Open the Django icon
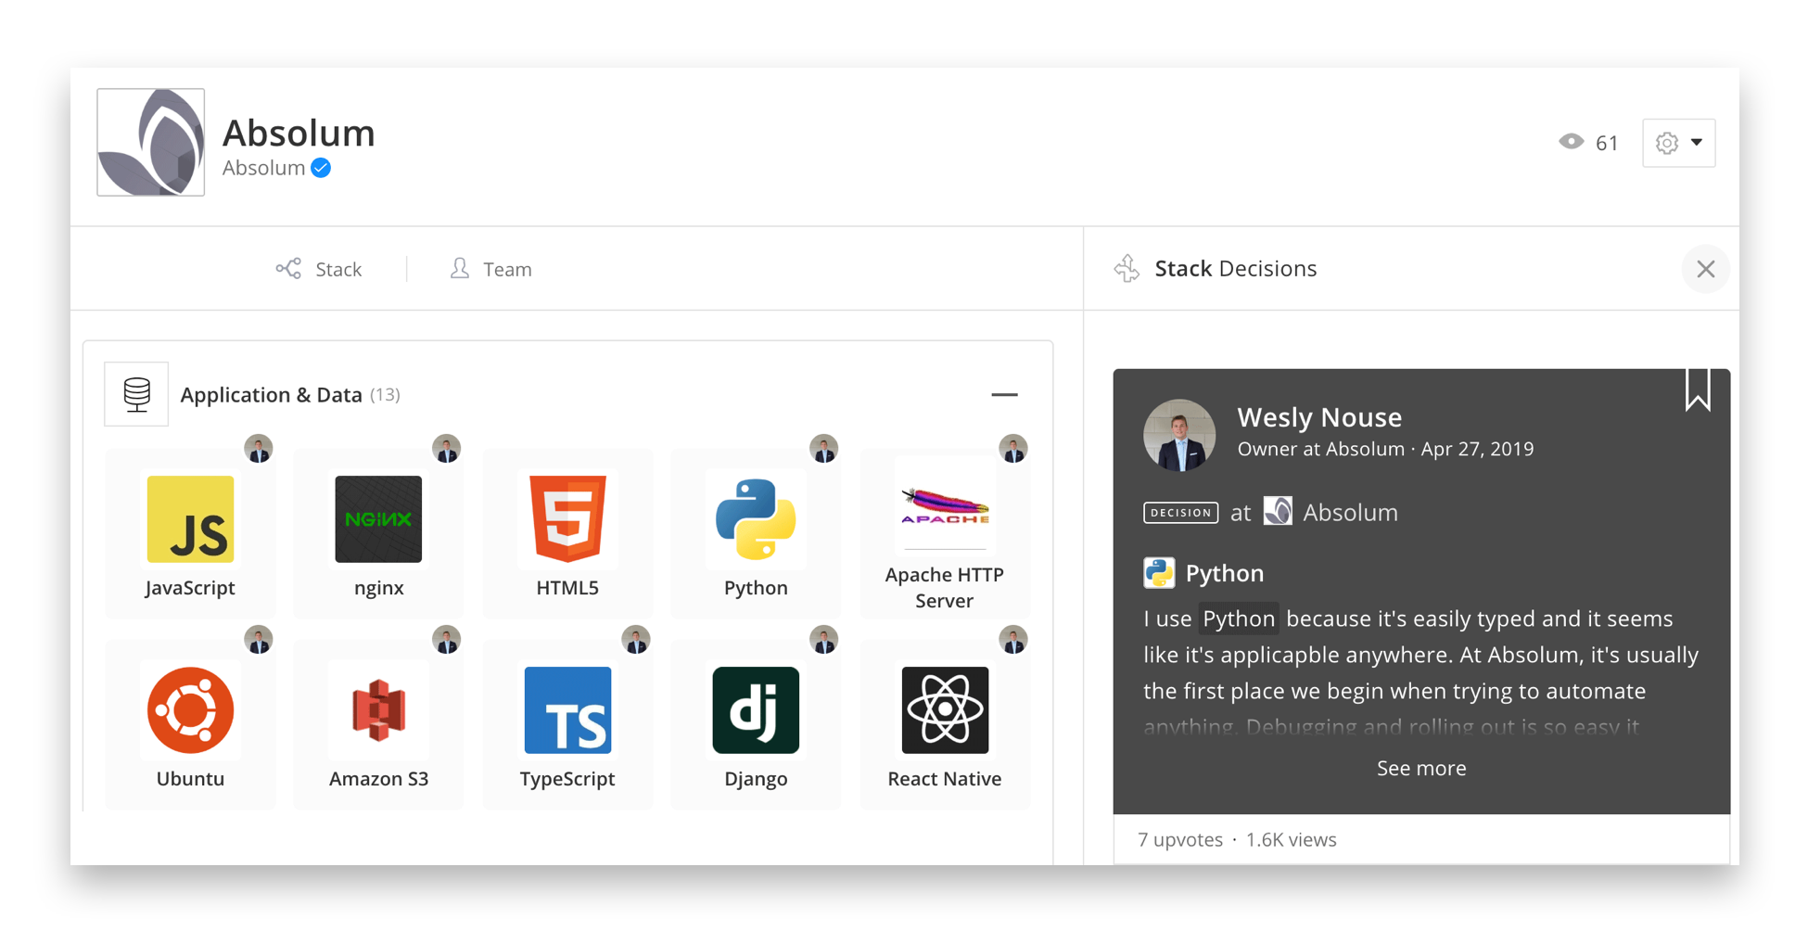This screenshot has height=944, width=1808. coord(756,710)
